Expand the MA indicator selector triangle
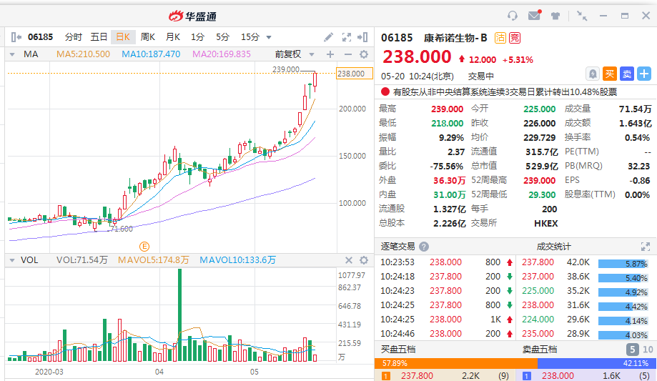Viewport: 657px width, 381px height. 12,54
